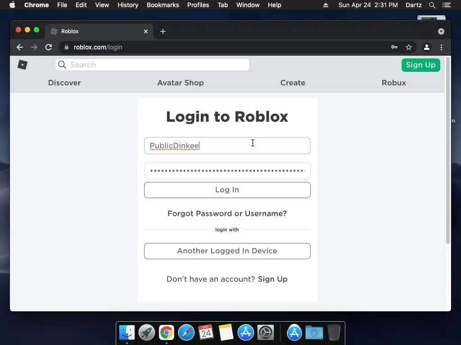The image size is (461, 345).
Task: Click the Roblox Search field
Action: point(152,65)
